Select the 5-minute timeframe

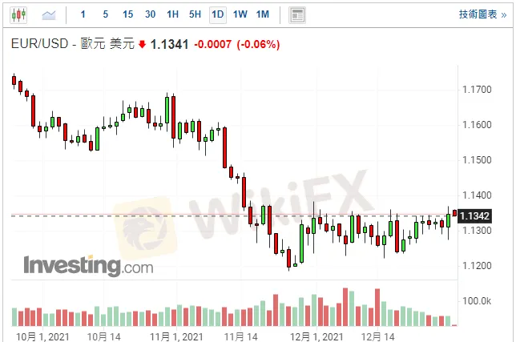click(x=106, y=14)
